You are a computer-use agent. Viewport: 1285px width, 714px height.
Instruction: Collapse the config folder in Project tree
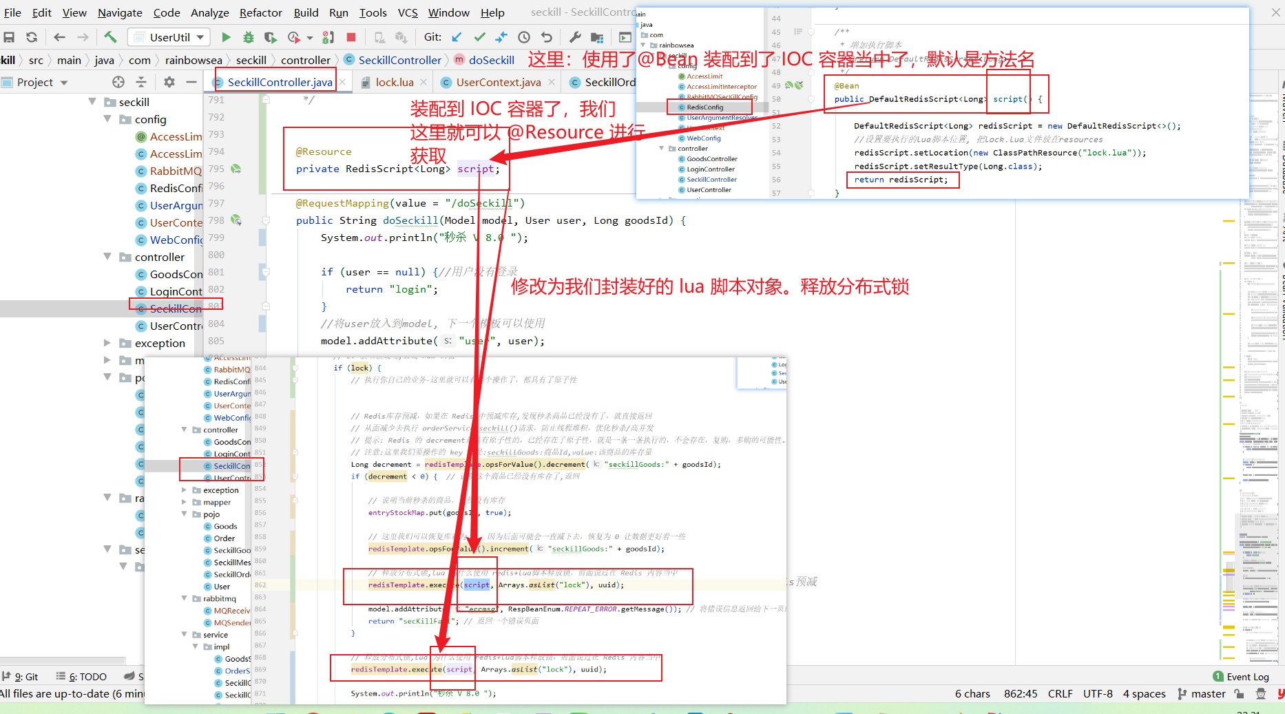108,119
